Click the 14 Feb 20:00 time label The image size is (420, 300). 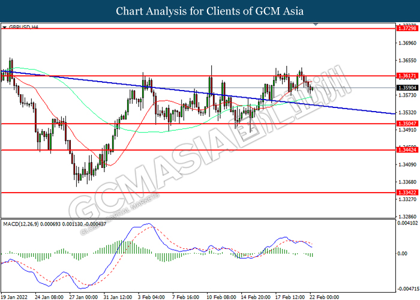click(x=256, y=297)
